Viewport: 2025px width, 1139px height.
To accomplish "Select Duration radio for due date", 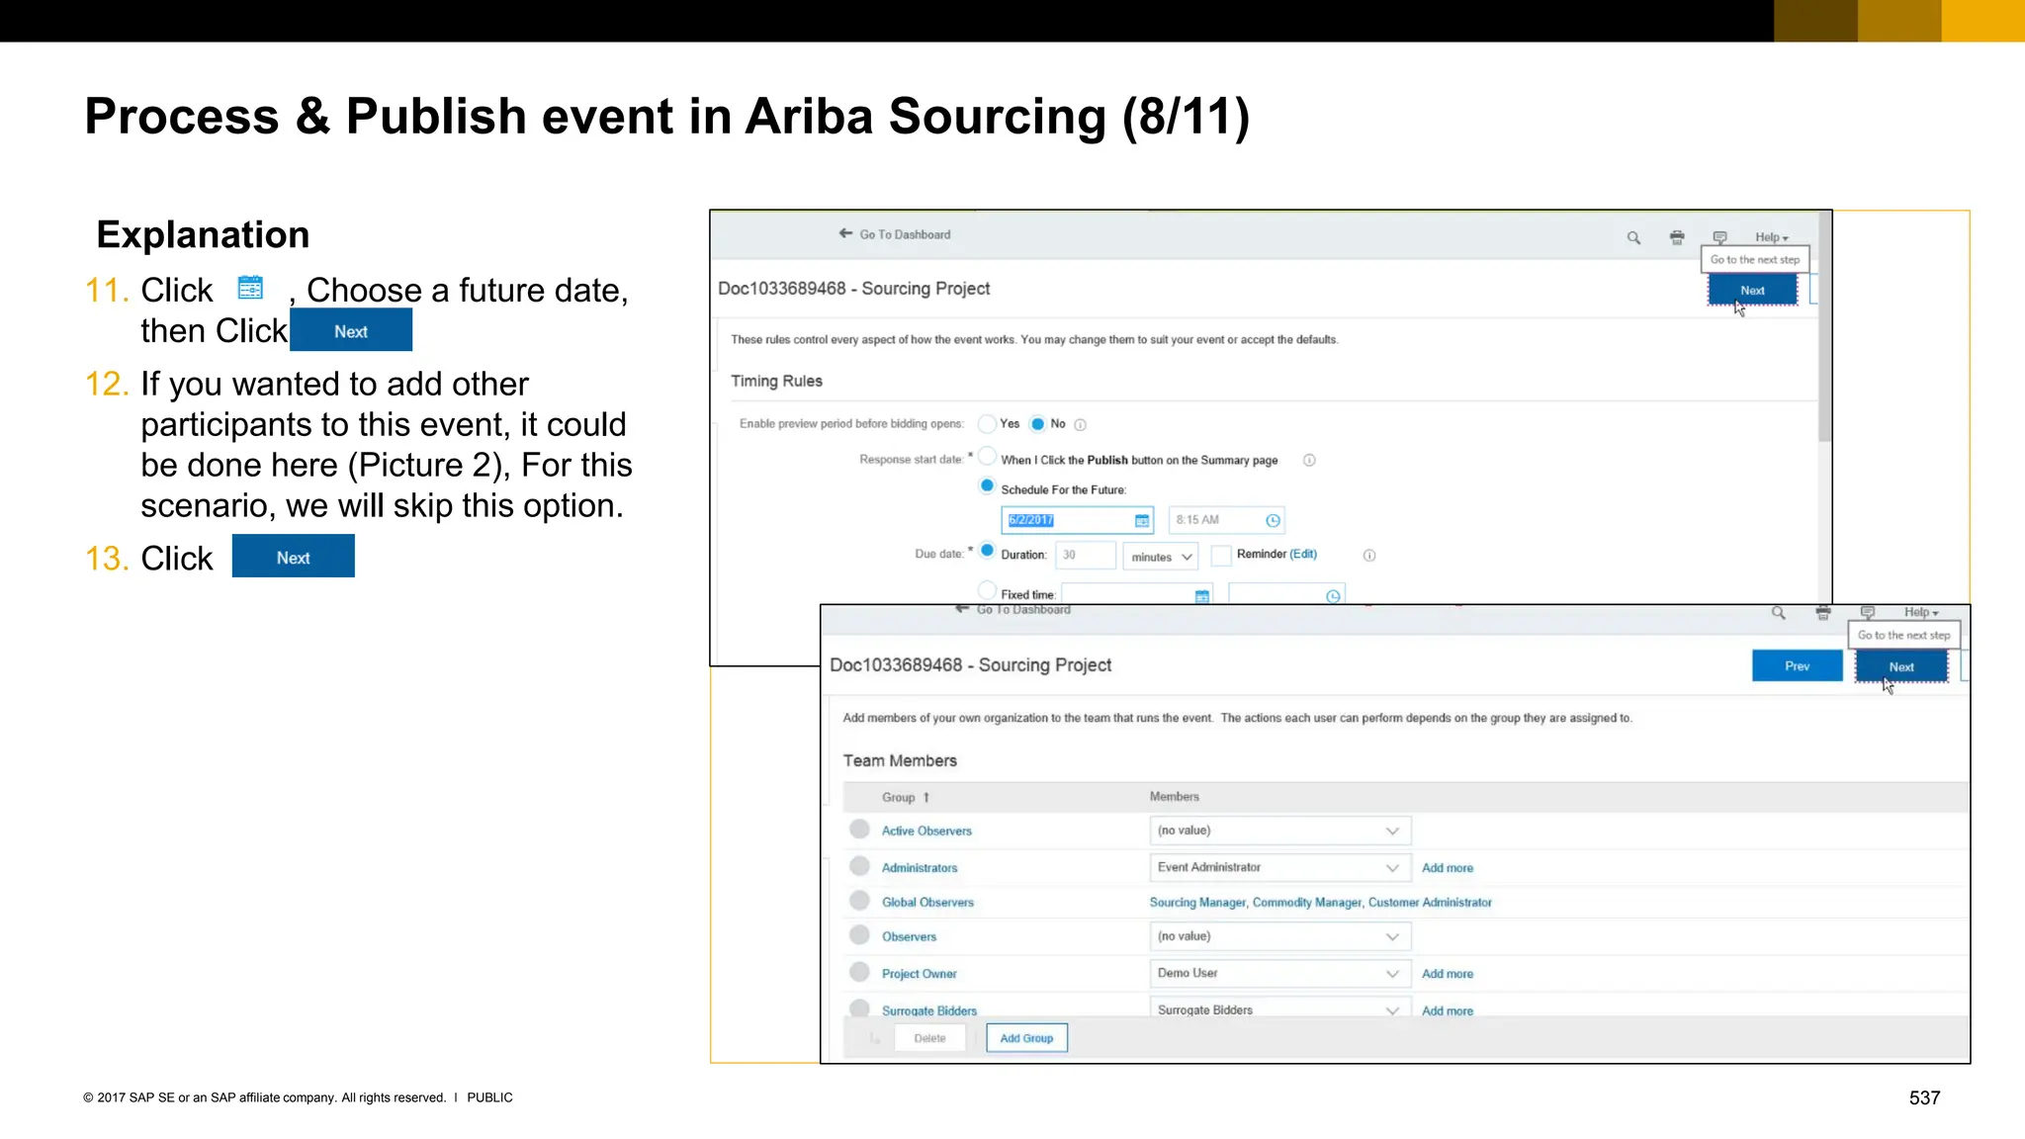I will pos(987,551).
